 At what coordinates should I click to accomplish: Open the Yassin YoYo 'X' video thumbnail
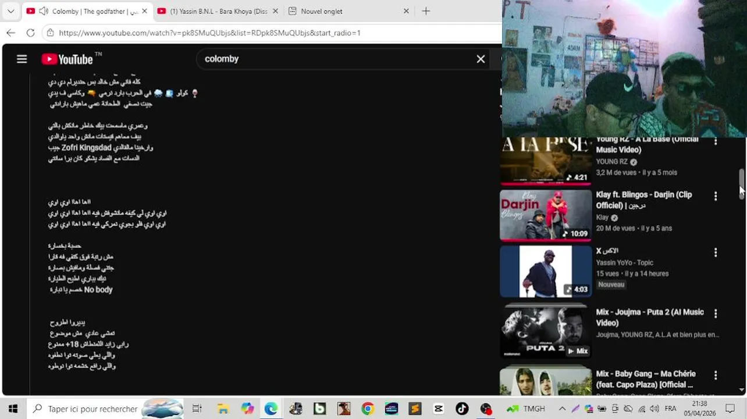tap(546, 271)
